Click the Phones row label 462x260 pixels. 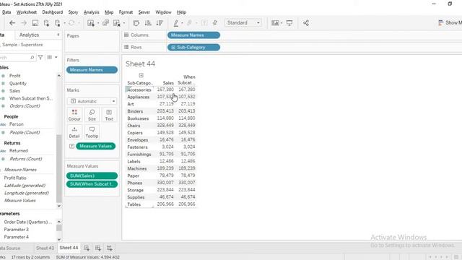tap(135, 183)
